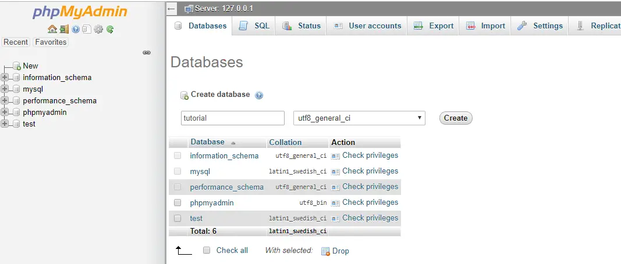
Task: Click the Favorites button
Action: tap(51, 42)
